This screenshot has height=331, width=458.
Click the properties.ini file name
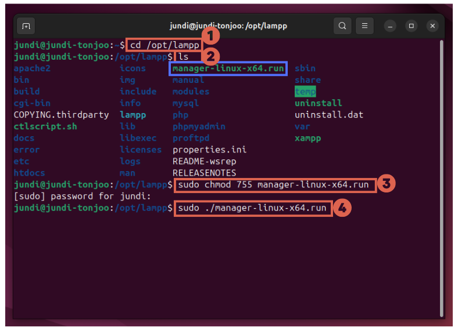209,150
